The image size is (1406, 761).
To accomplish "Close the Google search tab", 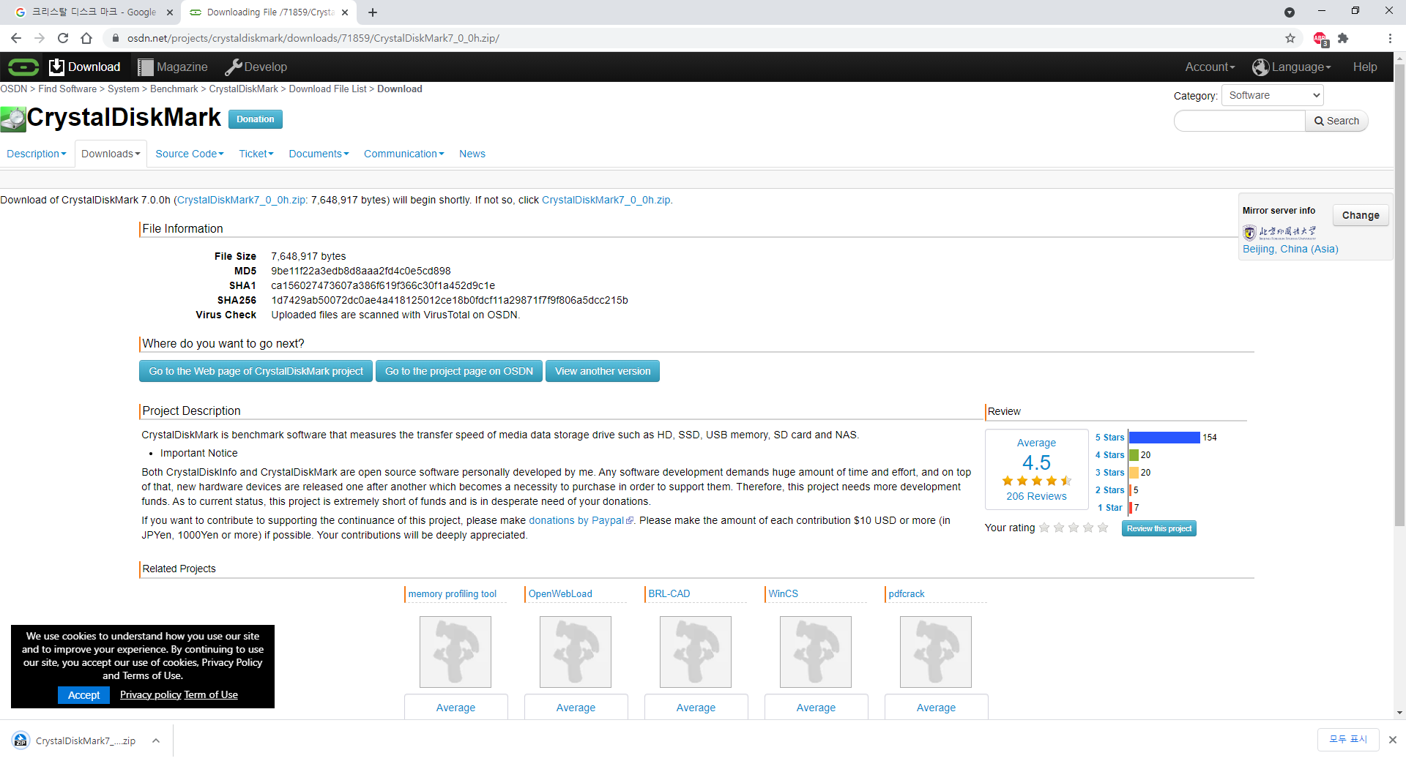I will [x=169, y=12].
